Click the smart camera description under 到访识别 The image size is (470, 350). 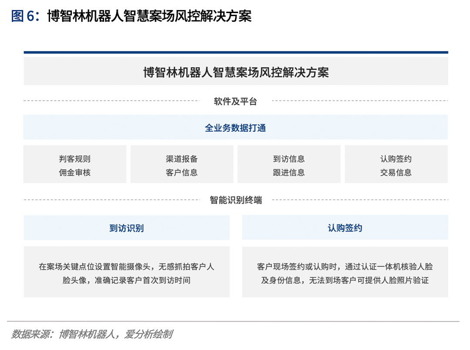(127, 273)
